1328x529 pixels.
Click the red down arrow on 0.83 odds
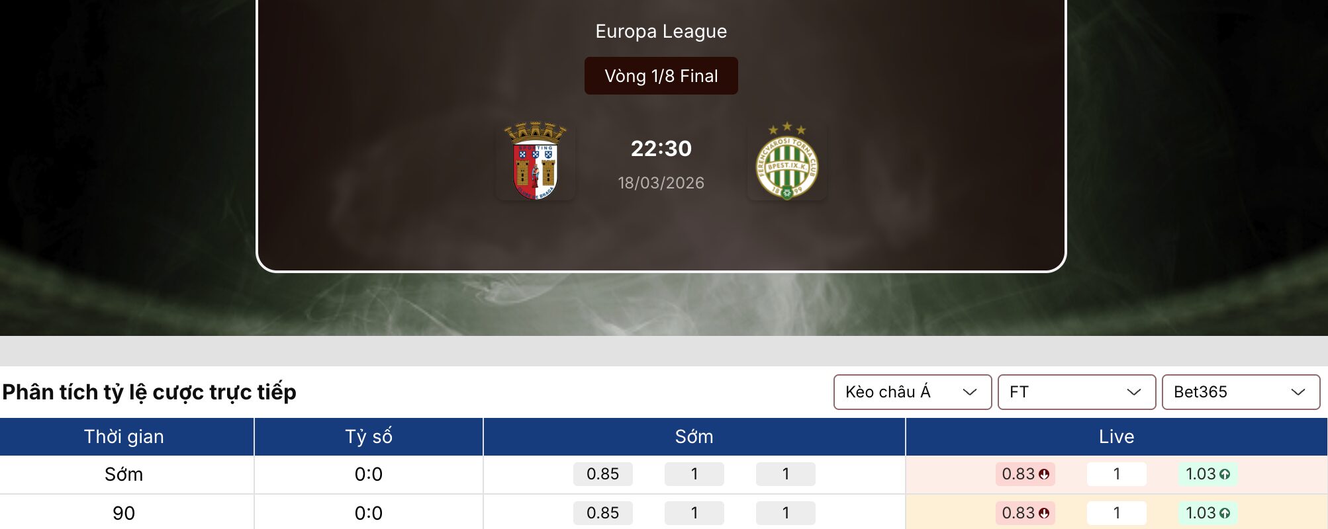1044,474
